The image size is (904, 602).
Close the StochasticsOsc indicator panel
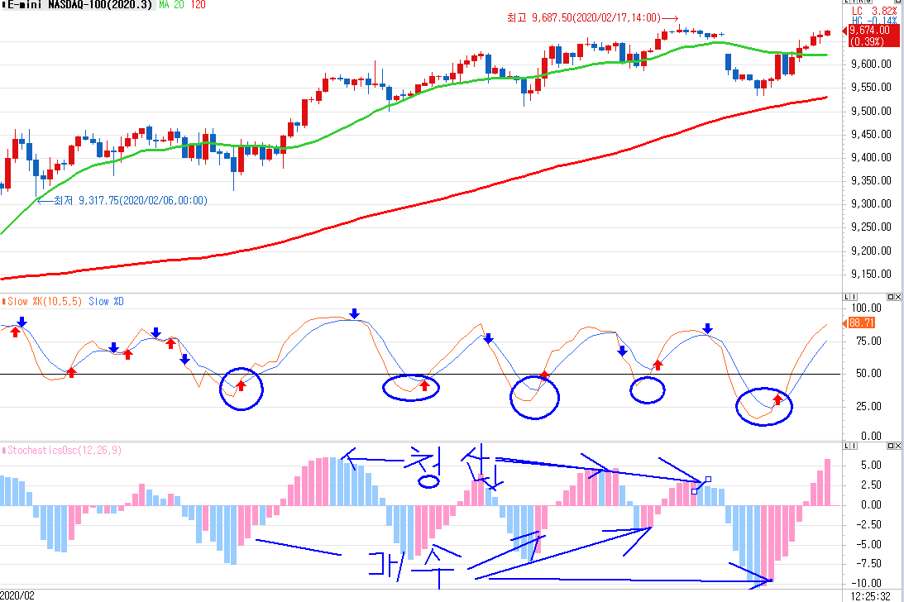click(898, 447)
